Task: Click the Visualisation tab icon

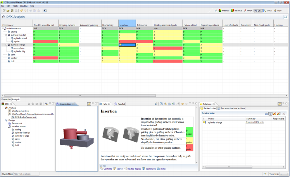Action: pyautogui.click(x=58, y=104)
